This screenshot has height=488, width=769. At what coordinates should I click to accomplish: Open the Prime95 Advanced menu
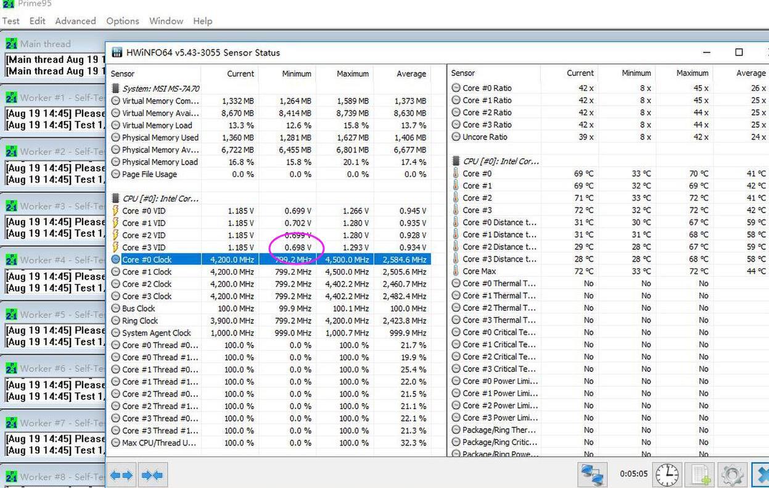75,21
